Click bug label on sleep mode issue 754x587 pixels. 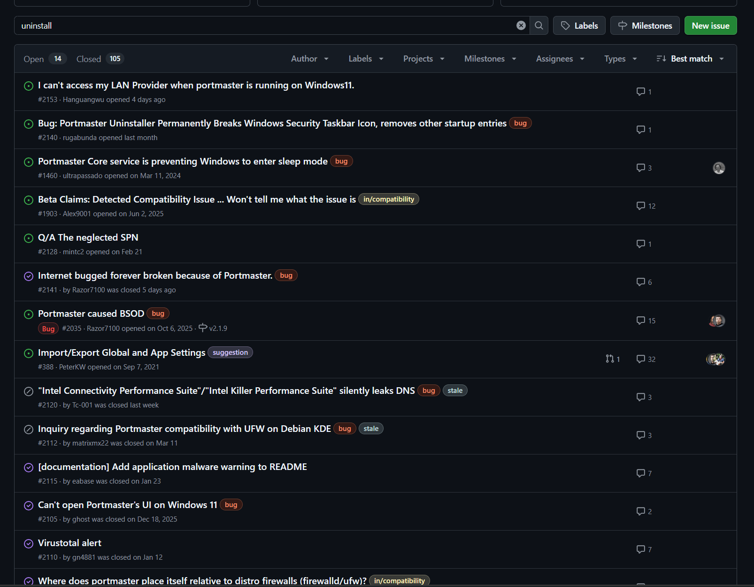tap(341, 161)
